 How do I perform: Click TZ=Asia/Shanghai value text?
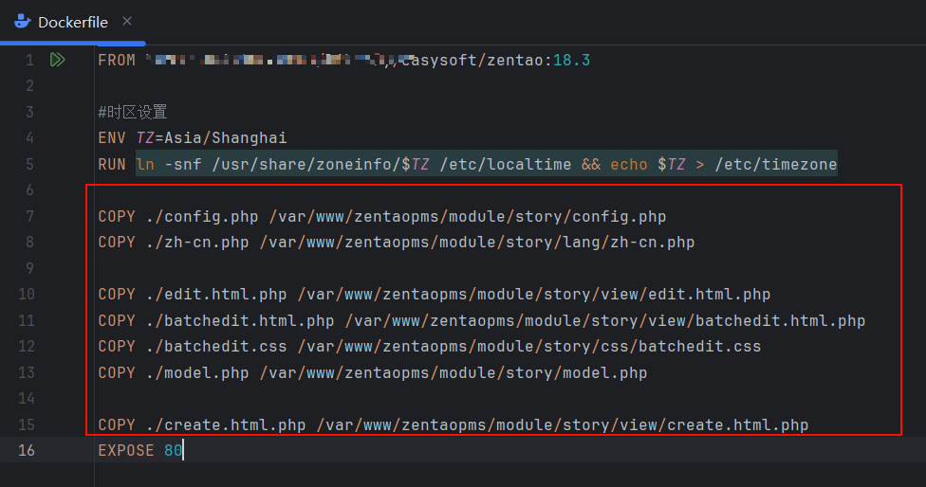point(212,138)
